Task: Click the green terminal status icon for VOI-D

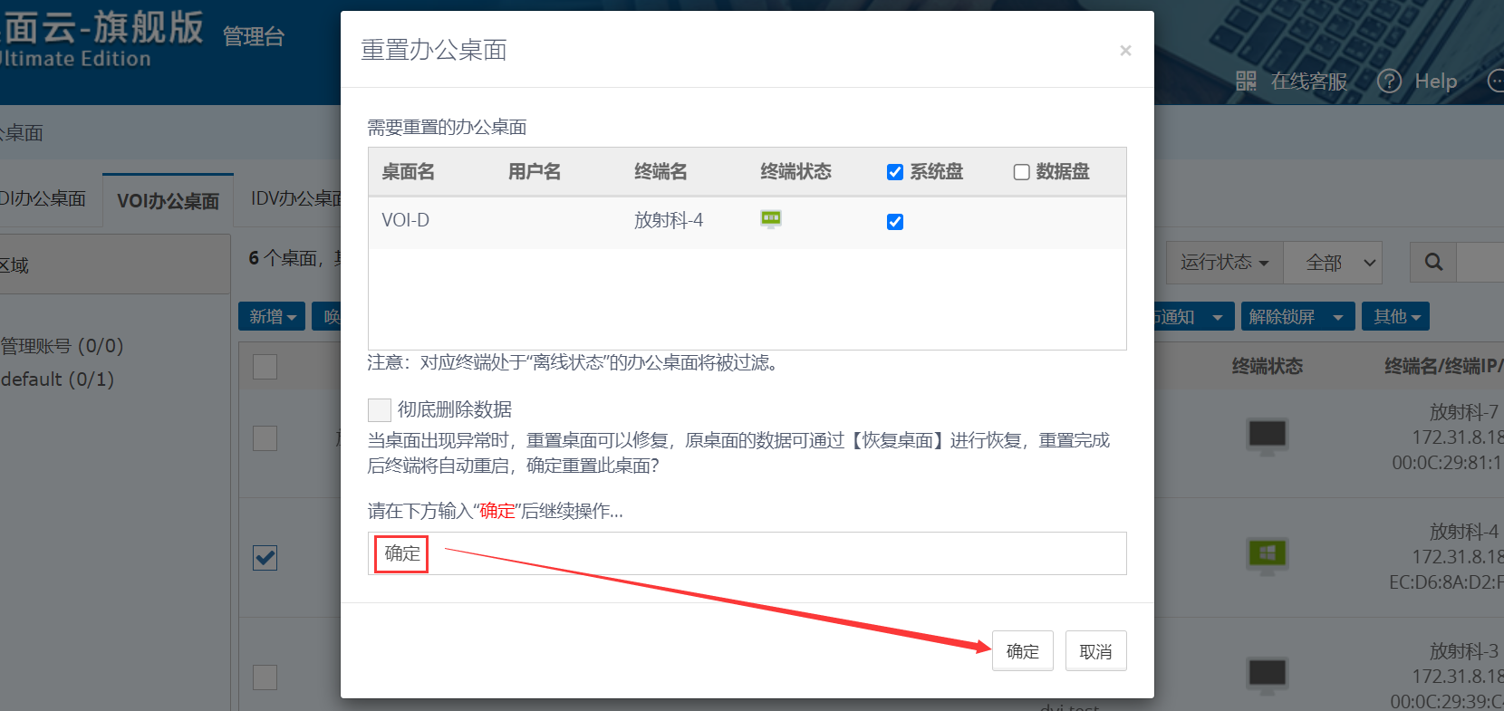Action: click(x=770, y=219)
